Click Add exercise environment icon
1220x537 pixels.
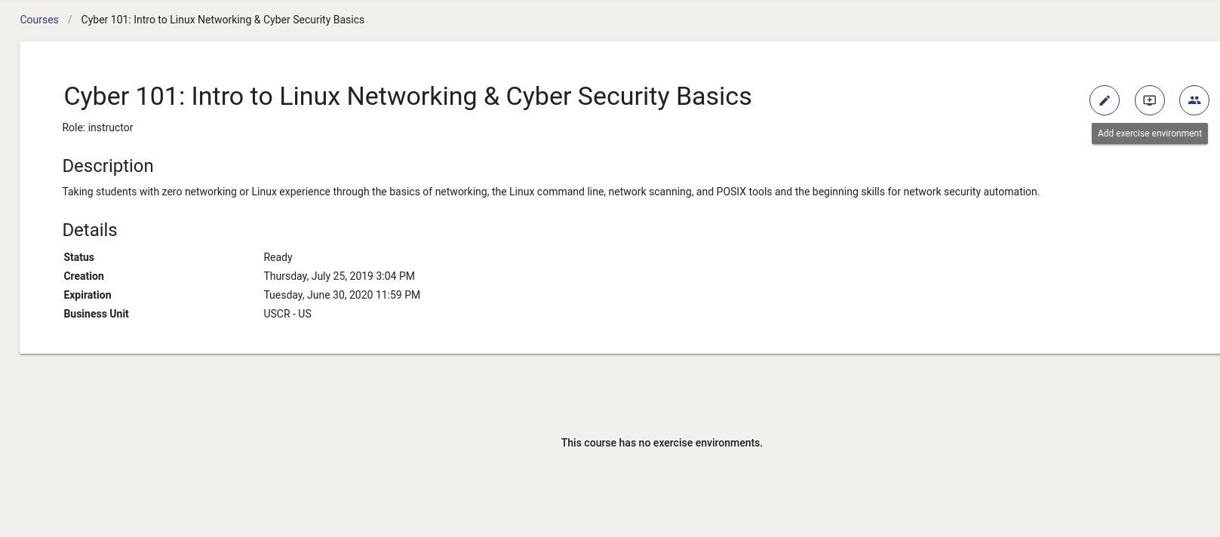(x=1150, y=100)
